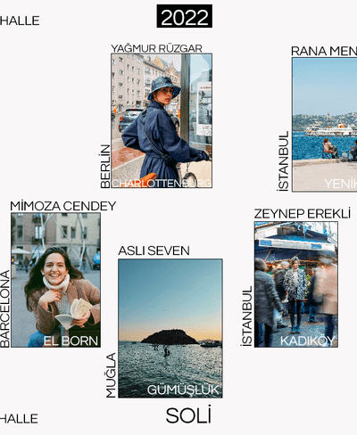Open the Mimoza Cendey Barcelona photo
This screenshot has height=435, width=357.
(55, 280)
